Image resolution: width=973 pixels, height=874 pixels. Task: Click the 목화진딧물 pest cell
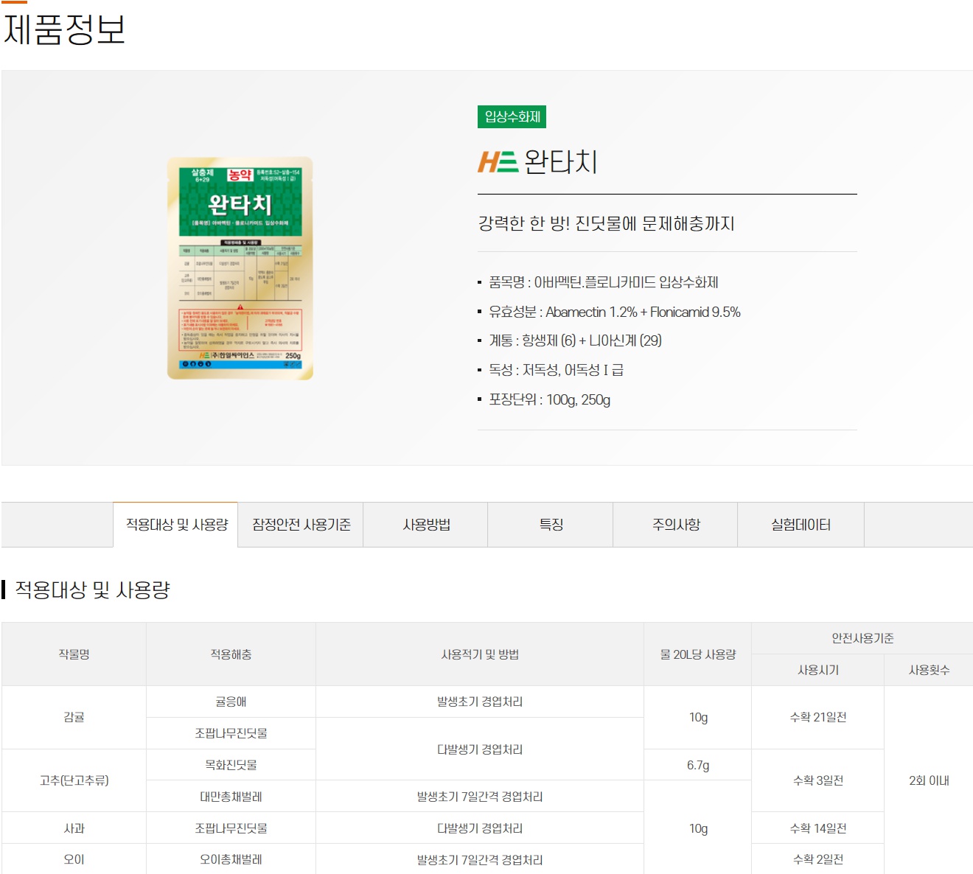(231, 765)
